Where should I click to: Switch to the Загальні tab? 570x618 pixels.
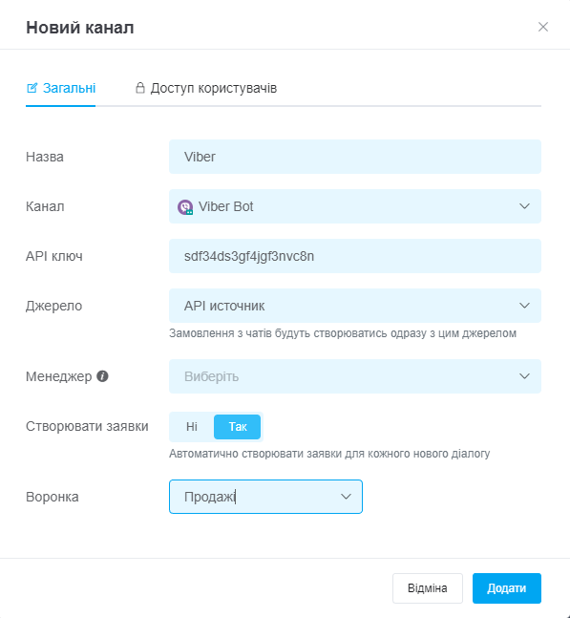(61, 88)
